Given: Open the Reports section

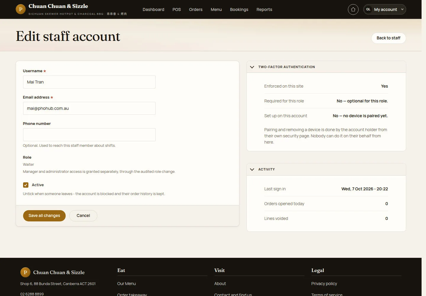Looking at the screenshot, I should pyautogui.click(x=264, y=9).
